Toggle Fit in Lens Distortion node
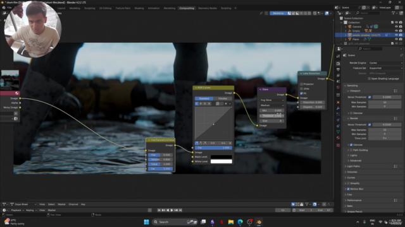The image size is (405, 227). (x=301, y=93)
